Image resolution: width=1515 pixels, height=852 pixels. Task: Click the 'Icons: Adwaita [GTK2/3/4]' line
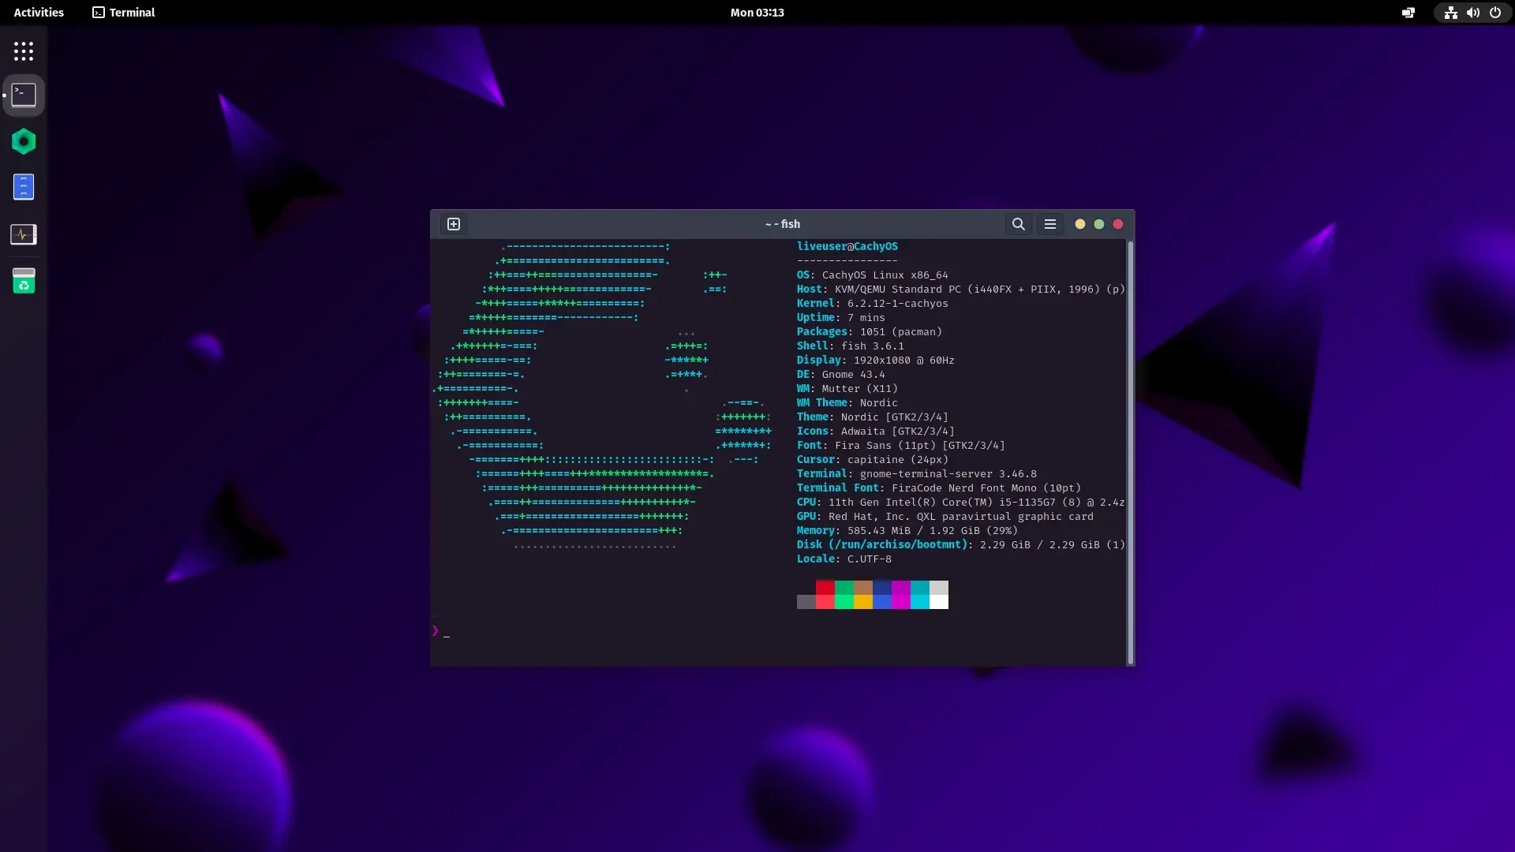[875, 432]
